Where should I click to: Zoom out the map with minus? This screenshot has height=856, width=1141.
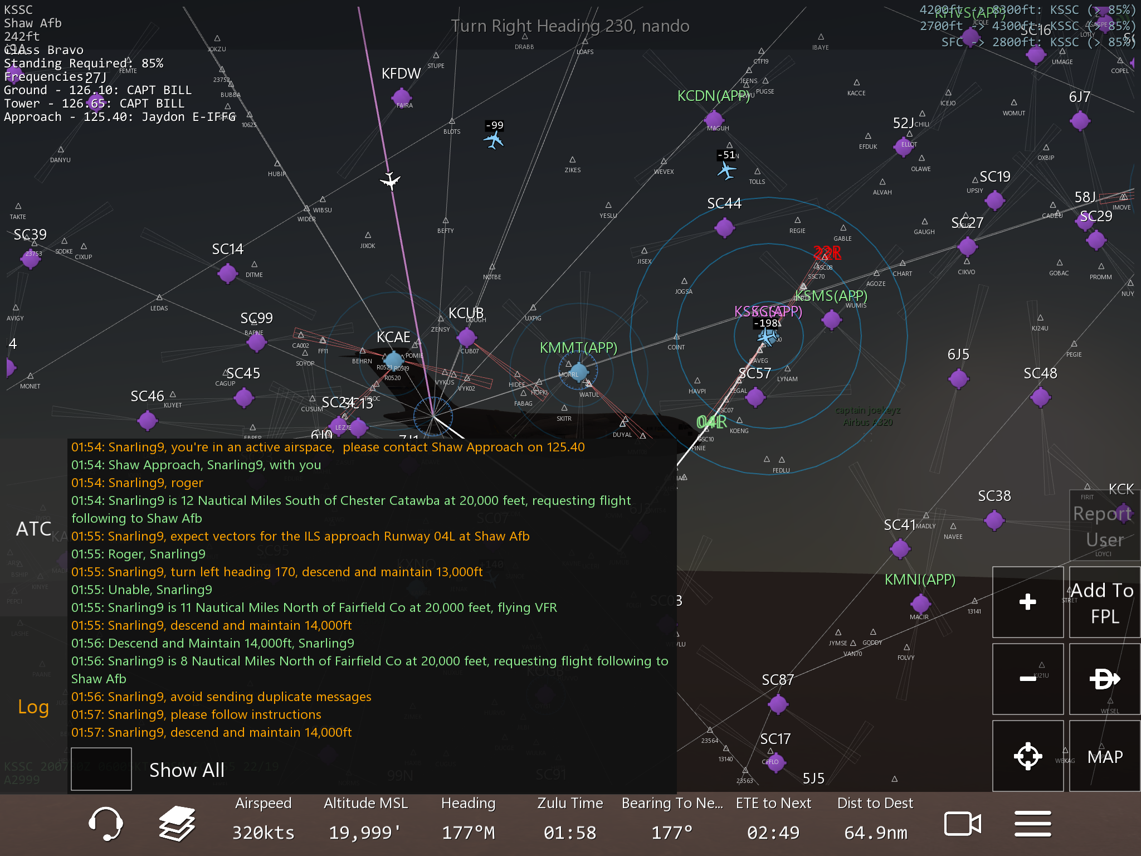click(x=1027, y=678)
